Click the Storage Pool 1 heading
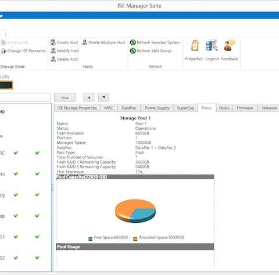279x275 pixels. 135,118
